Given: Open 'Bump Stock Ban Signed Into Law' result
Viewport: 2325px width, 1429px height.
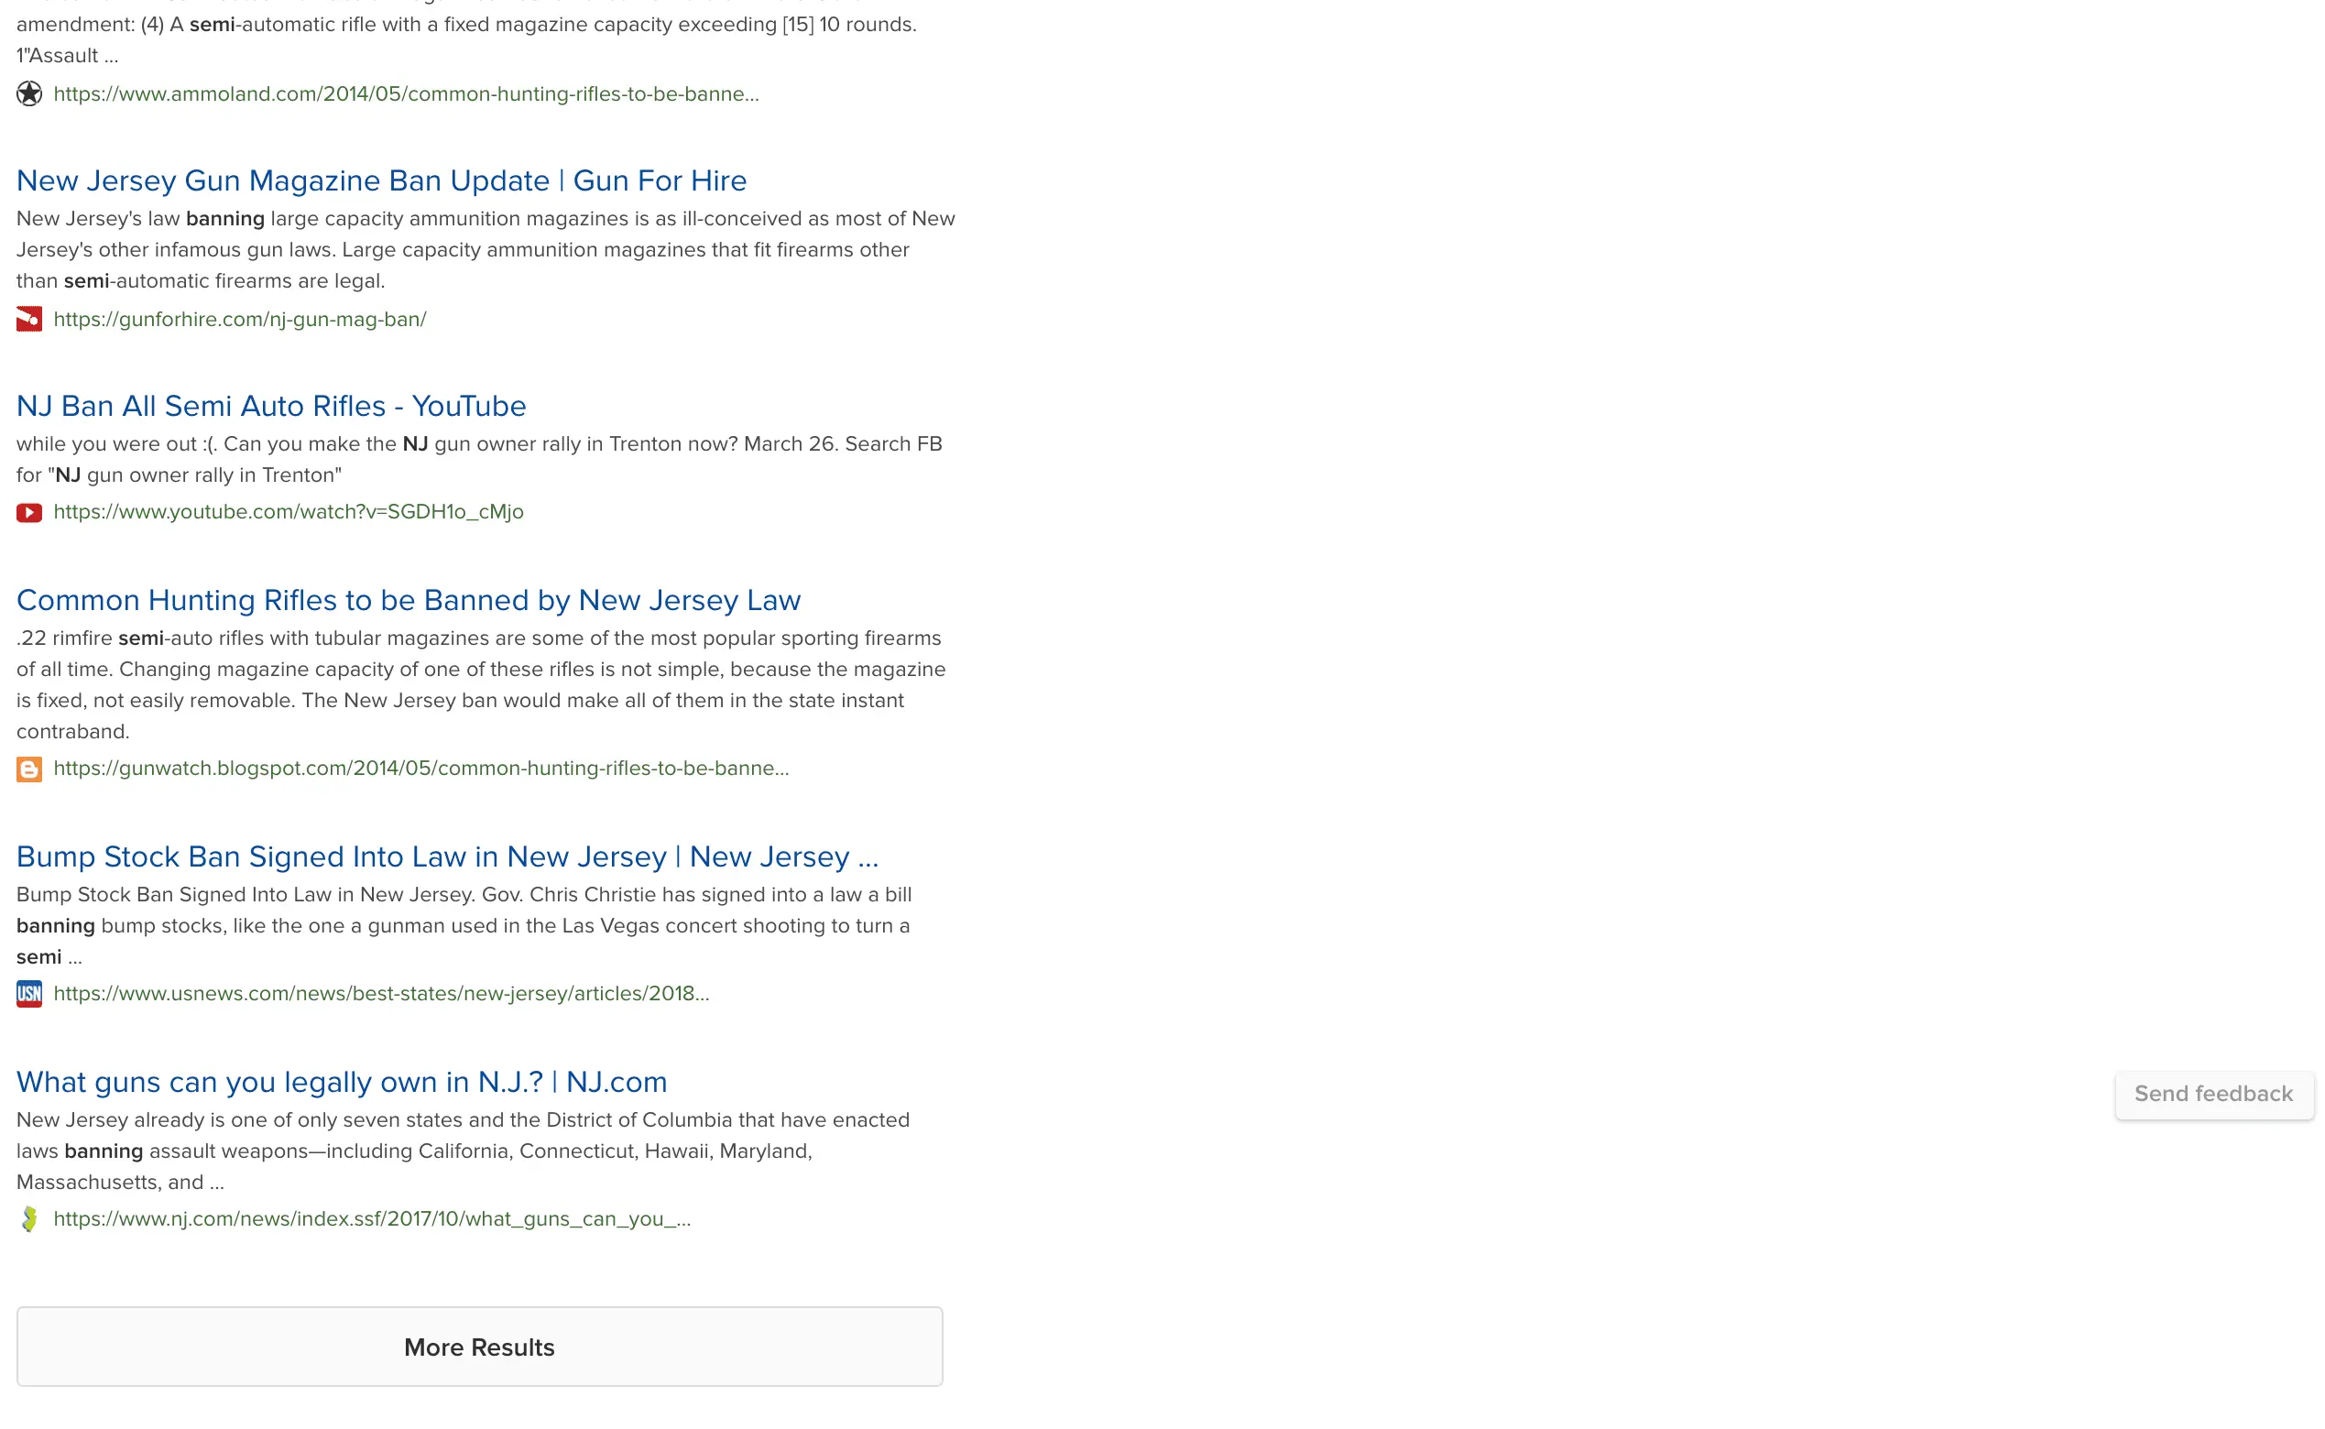Looking at the screenshot, I should pos(447,856).
